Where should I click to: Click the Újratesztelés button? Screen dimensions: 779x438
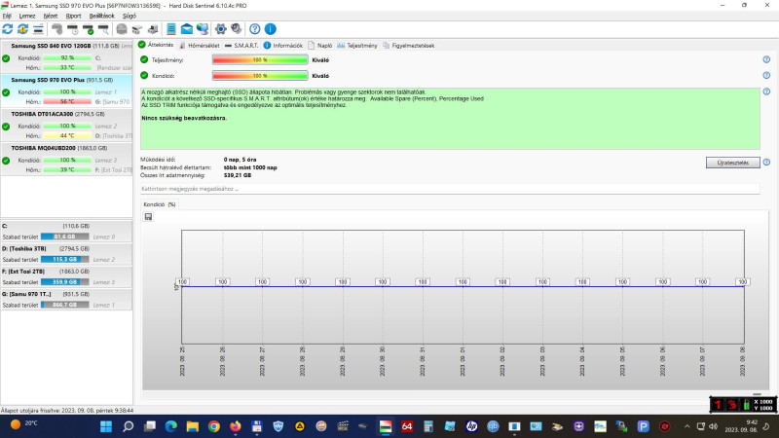733,163
